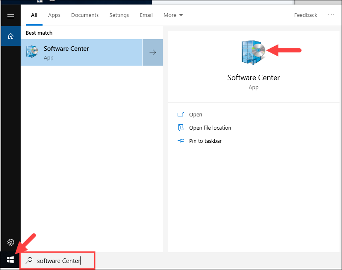Screen dimensions: 342x270
Task: Switch to the Apps tab
Action: point(54,15)
